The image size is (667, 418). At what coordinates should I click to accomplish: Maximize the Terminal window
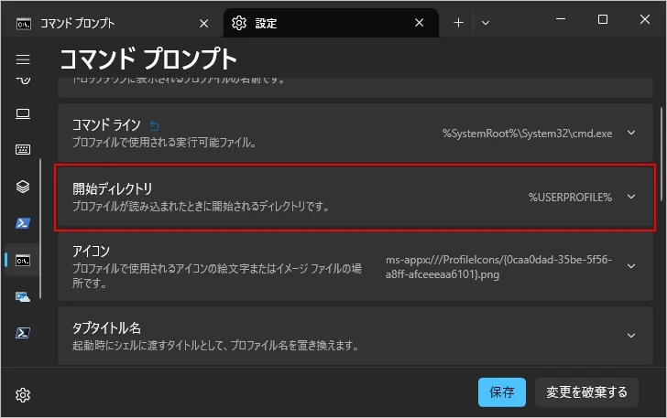pyautogui.click(x=602, y=19)
